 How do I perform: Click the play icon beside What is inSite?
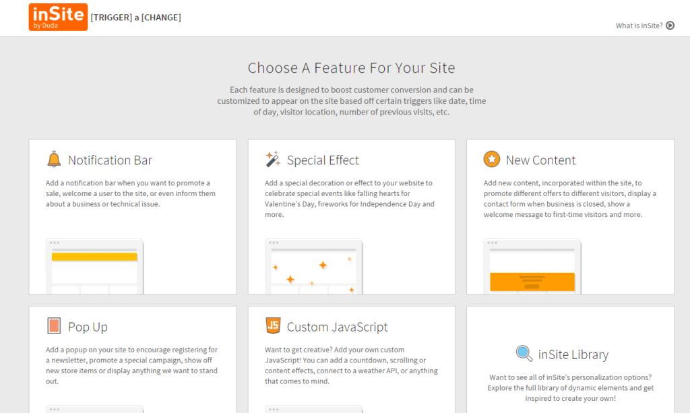670,26
